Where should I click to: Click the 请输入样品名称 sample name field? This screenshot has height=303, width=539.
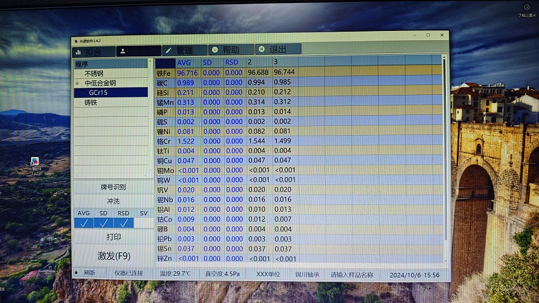[x=352, y=274]
